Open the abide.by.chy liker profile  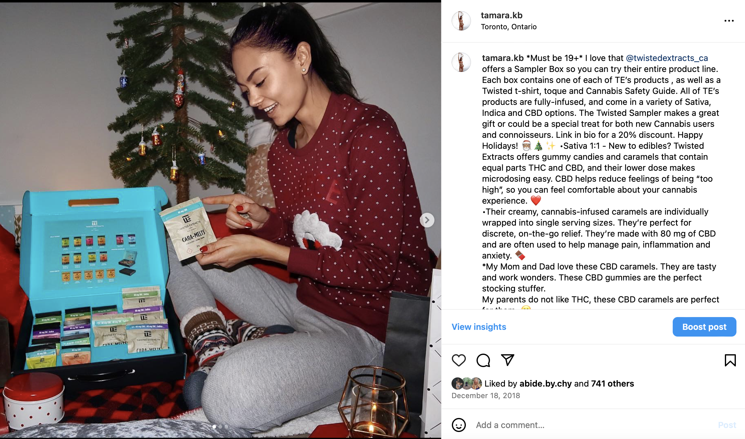[545, 384]
